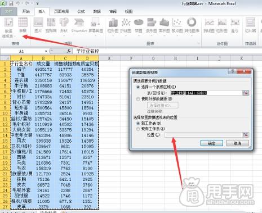The width and height of the screenshot is (262, 213).
Task: Click cell containing 羽绒服
Action: (x=21, y=196)
